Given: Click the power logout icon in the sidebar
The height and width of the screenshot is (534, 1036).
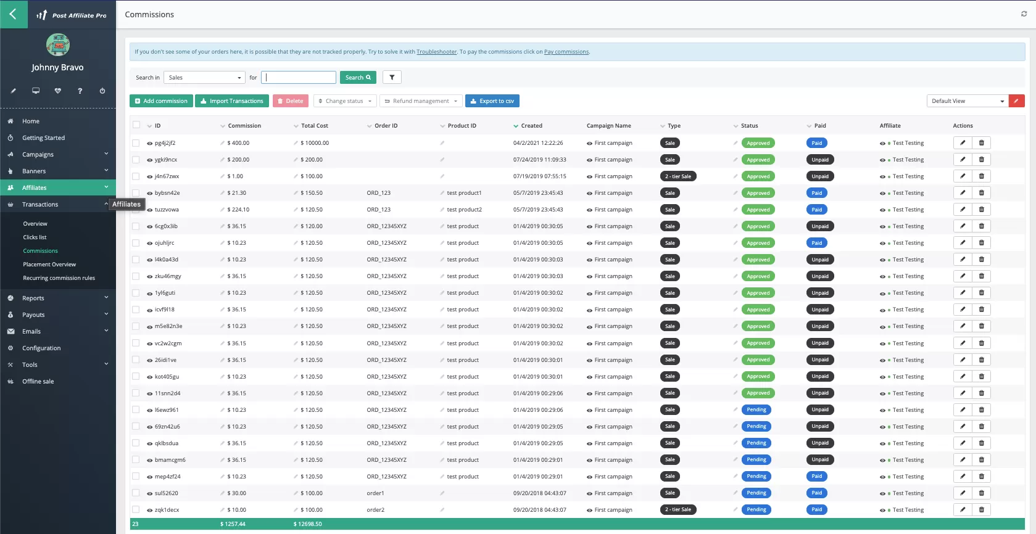Looking at the screenshot, I should (x=102, y=91).
